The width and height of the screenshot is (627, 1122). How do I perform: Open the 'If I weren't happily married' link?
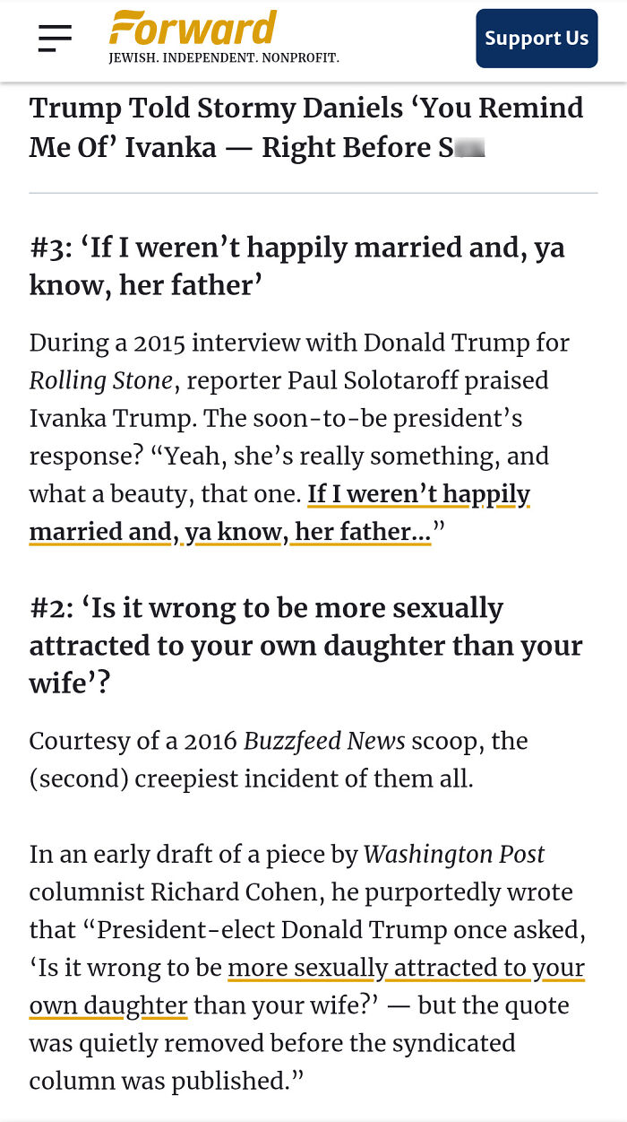coord(418,494)
